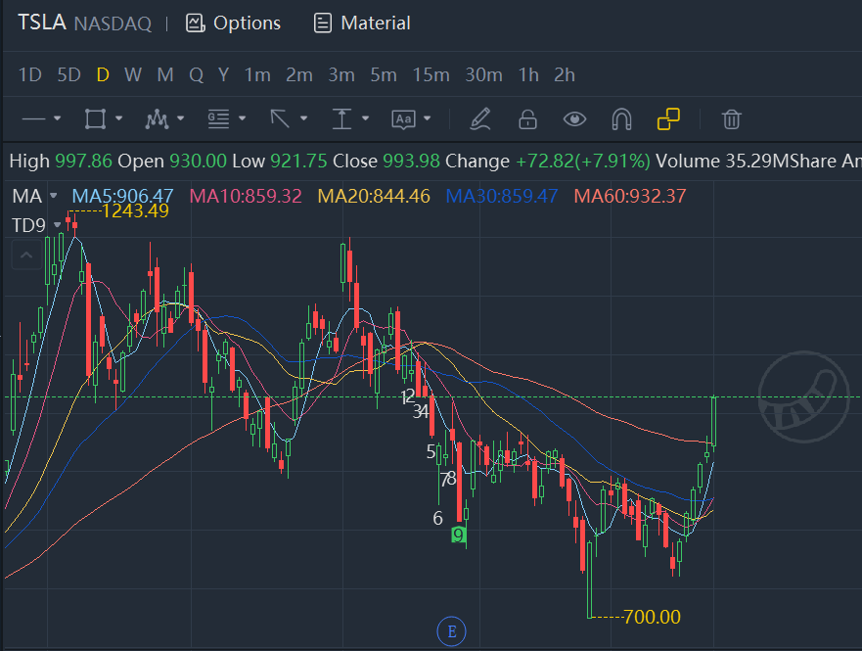The image size is (862, 651).
Task: Select the weekly W timeframe
Action: pyautogui.click(x=133, y=74)
